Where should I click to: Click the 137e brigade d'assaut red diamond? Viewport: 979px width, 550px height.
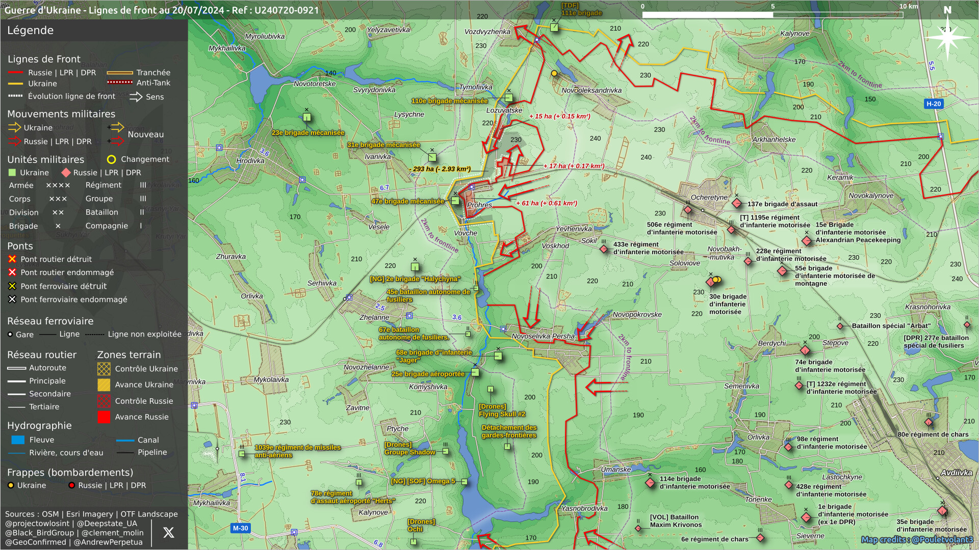(x=736, y=204)
